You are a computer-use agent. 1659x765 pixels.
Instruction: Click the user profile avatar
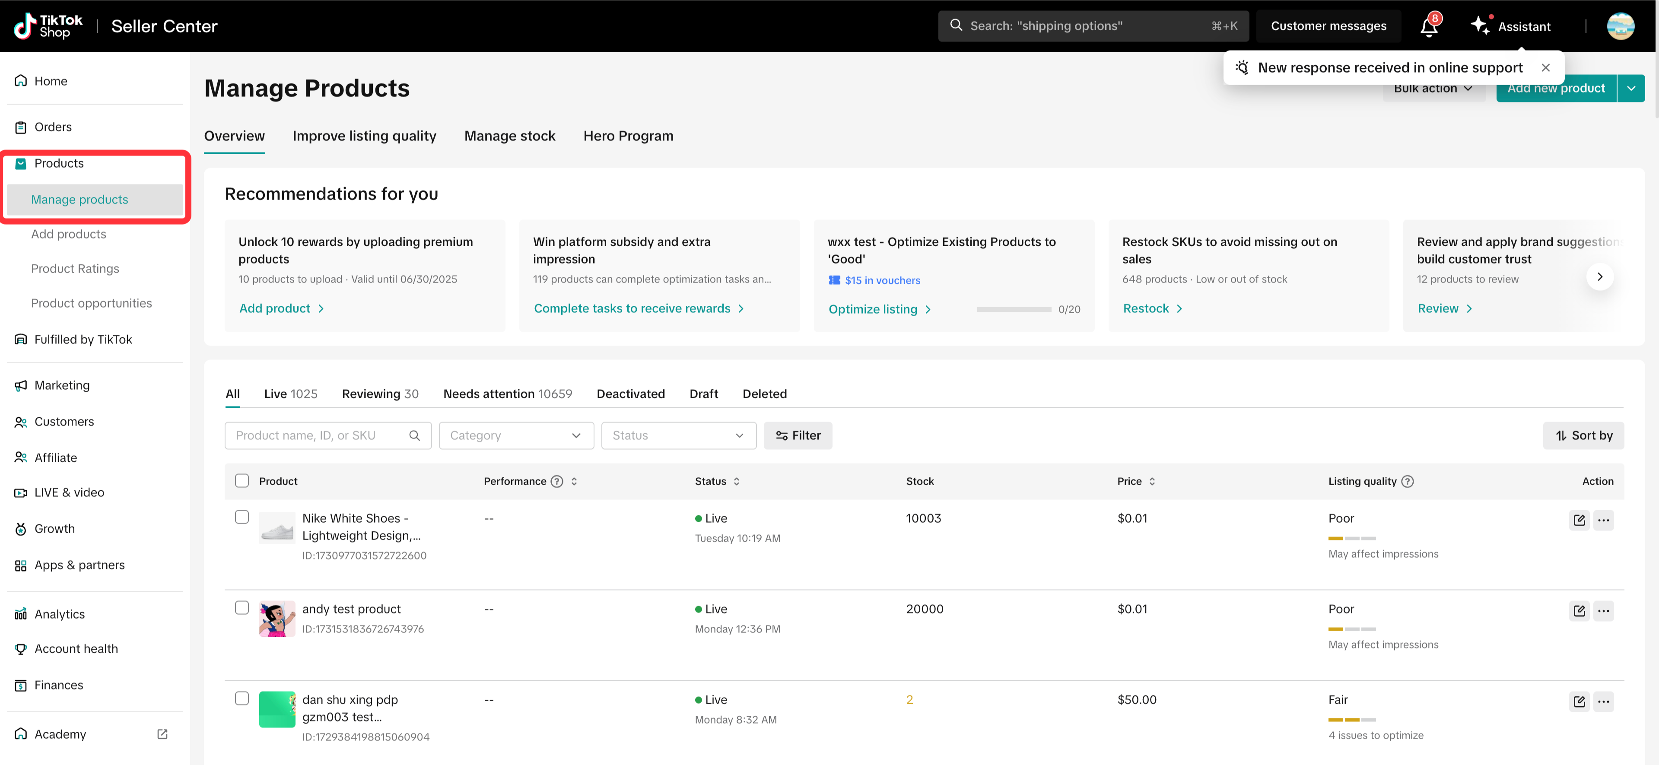click(1621, 26)
